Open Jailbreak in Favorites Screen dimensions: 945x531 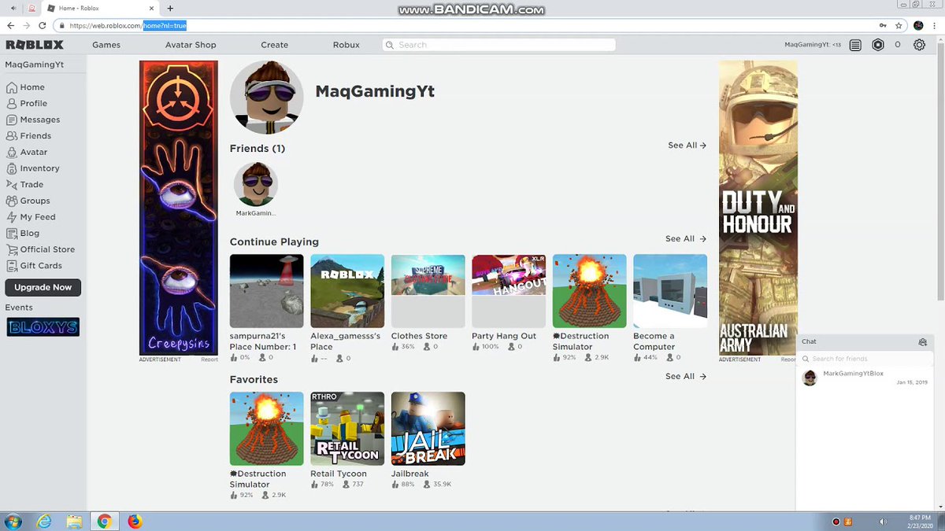coord(428,429)
